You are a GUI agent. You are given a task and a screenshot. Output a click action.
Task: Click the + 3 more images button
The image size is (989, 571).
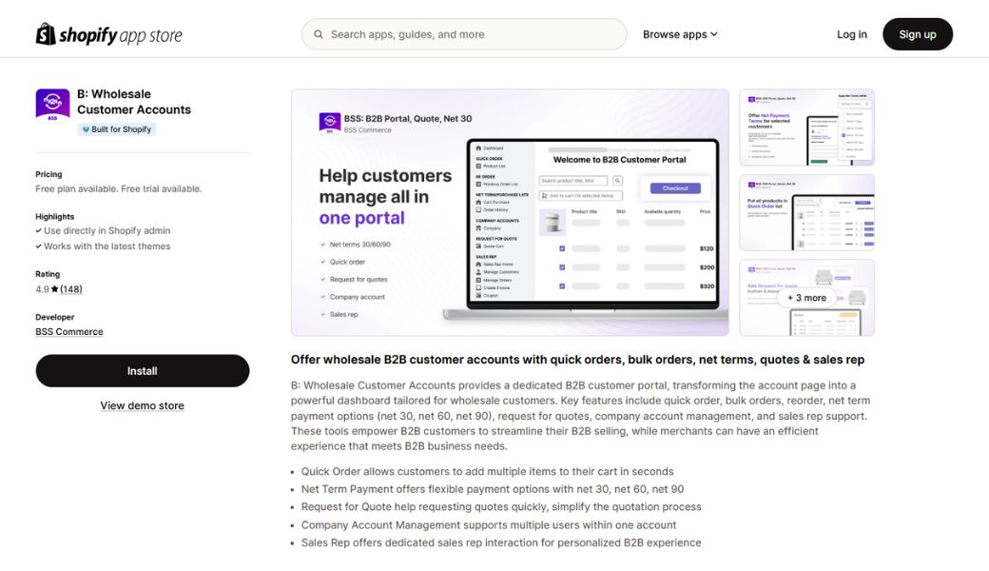coord(806,298)
